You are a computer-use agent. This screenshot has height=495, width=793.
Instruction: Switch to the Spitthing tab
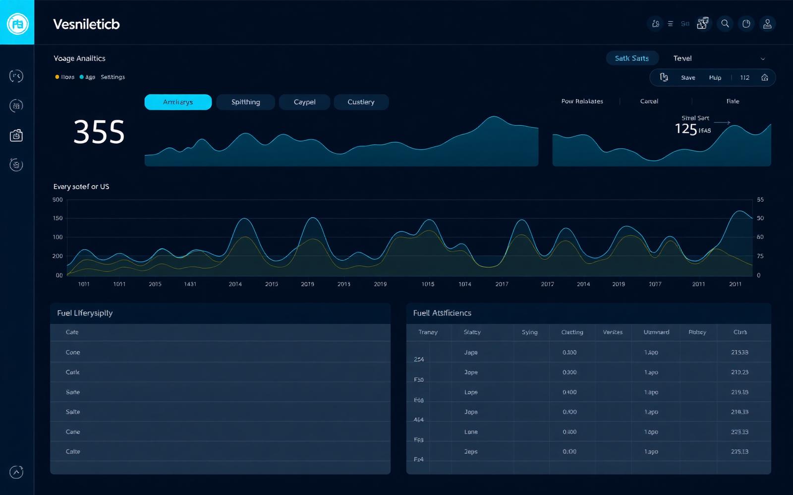coord(246,102)
